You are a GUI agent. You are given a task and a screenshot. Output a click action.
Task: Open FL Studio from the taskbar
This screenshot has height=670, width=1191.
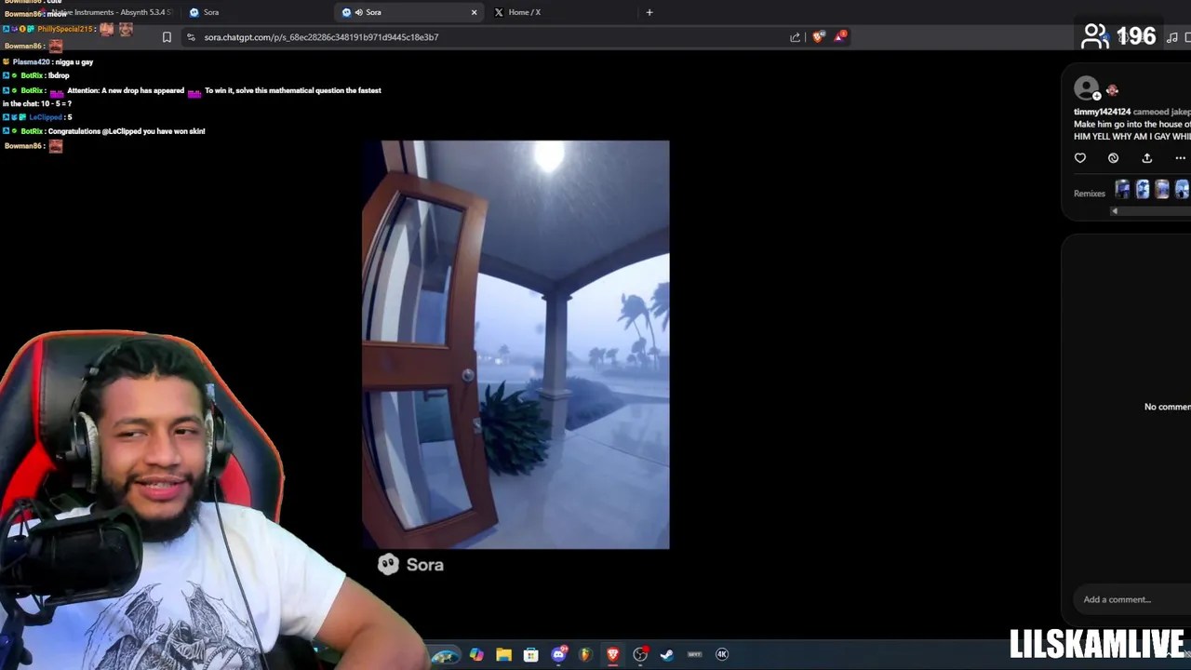pyautogui.click(x=585, y=654)
